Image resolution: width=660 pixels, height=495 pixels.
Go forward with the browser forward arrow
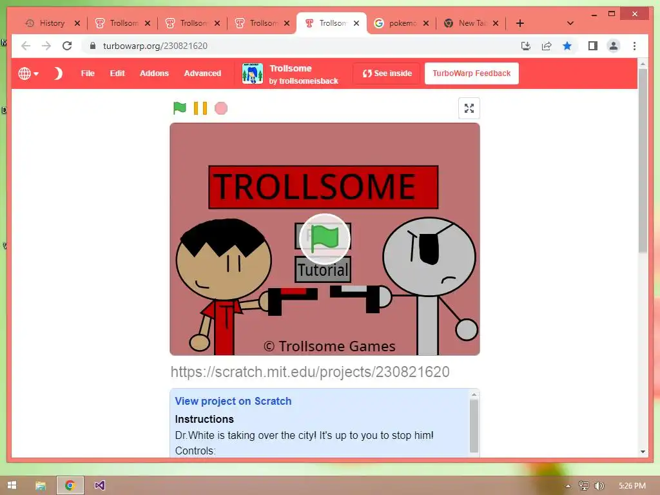point(46,46)
